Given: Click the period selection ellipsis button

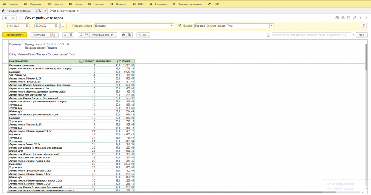Looking at the screenshot, I should pyautogui.click(x=63, y=26).
